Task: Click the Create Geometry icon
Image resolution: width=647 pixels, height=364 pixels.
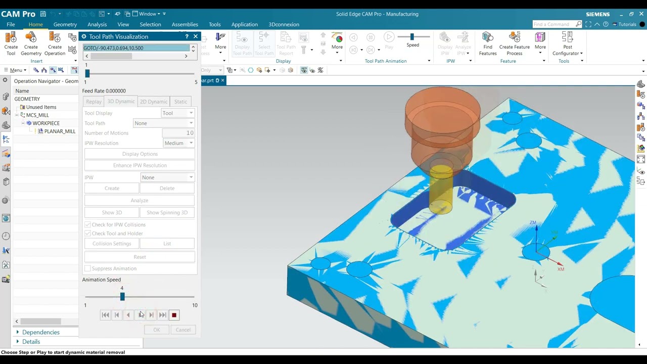Action: click(31, 38)
